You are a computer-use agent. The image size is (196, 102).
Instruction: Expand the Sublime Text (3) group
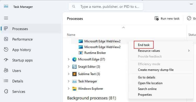coord(68,74)
